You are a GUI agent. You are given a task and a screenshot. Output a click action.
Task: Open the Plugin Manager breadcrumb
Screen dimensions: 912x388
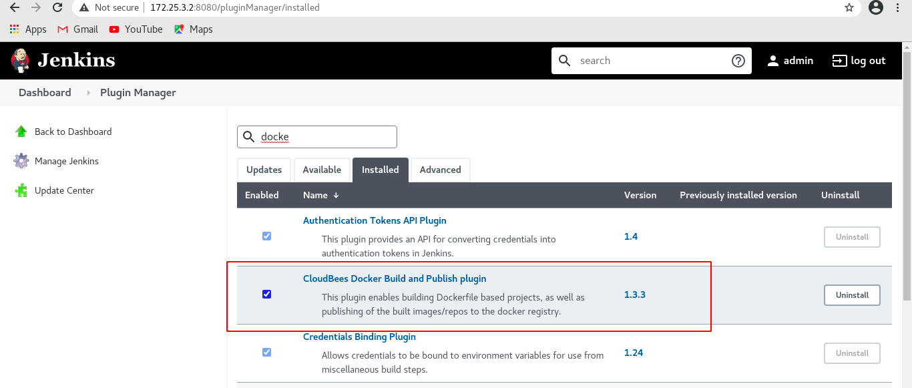pos(138,93)
